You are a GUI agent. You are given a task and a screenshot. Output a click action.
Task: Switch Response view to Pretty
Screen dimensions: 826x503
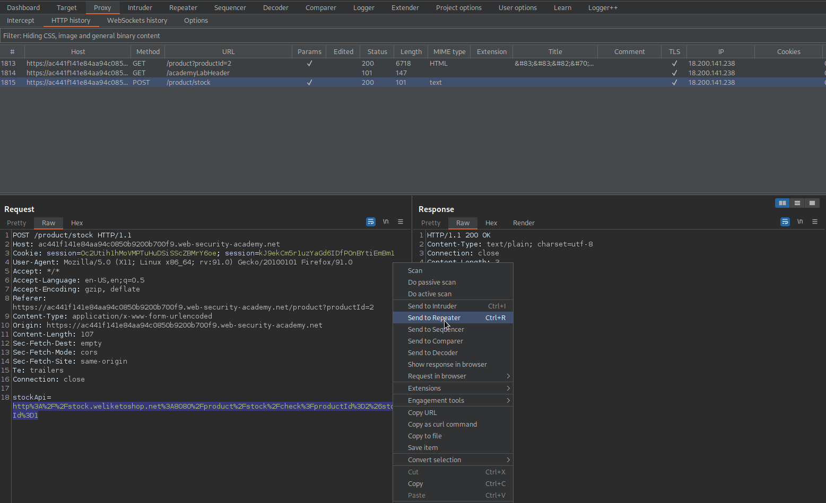point(431,223)
